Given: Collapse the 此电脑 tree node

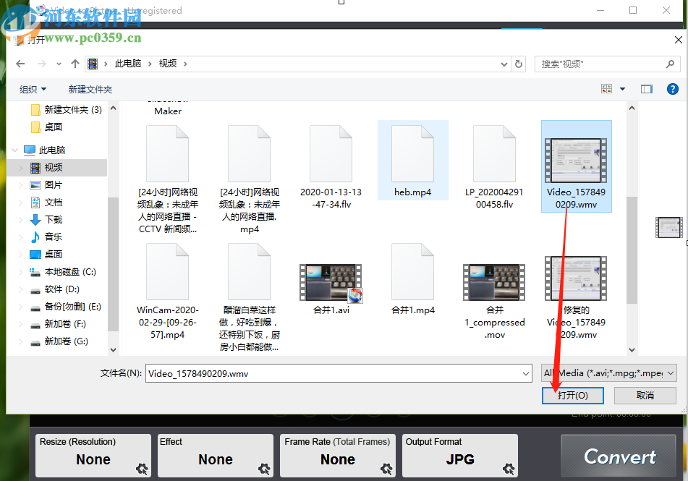Looking at the screenshot, I should (15, 150).
